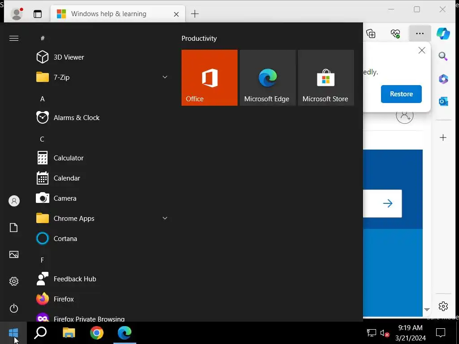Select the '#' letter header
Image resolution: width=459 pixels, height=344 pixels.
43,39
